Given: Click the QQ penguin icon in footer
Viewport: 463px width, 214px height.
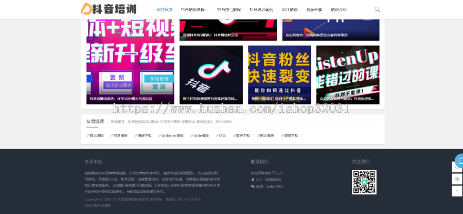Looking at the screenshot, I should [x=253, y=180].
